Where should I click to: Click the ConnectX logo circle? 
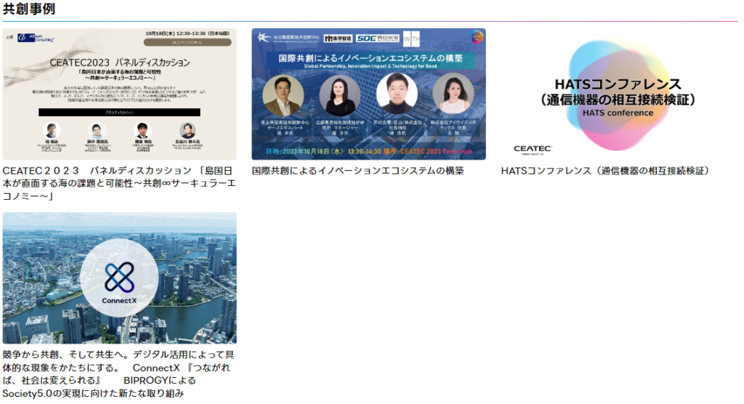[x=119, y=278]
